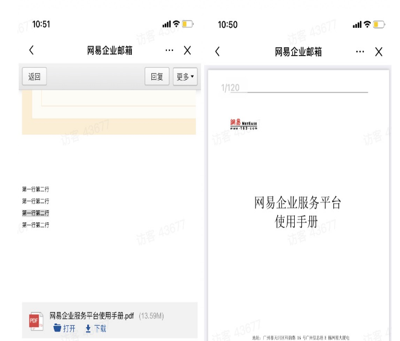Click the NetEase logo on the PDF page
400x341 pixels.
click(243, 125)
